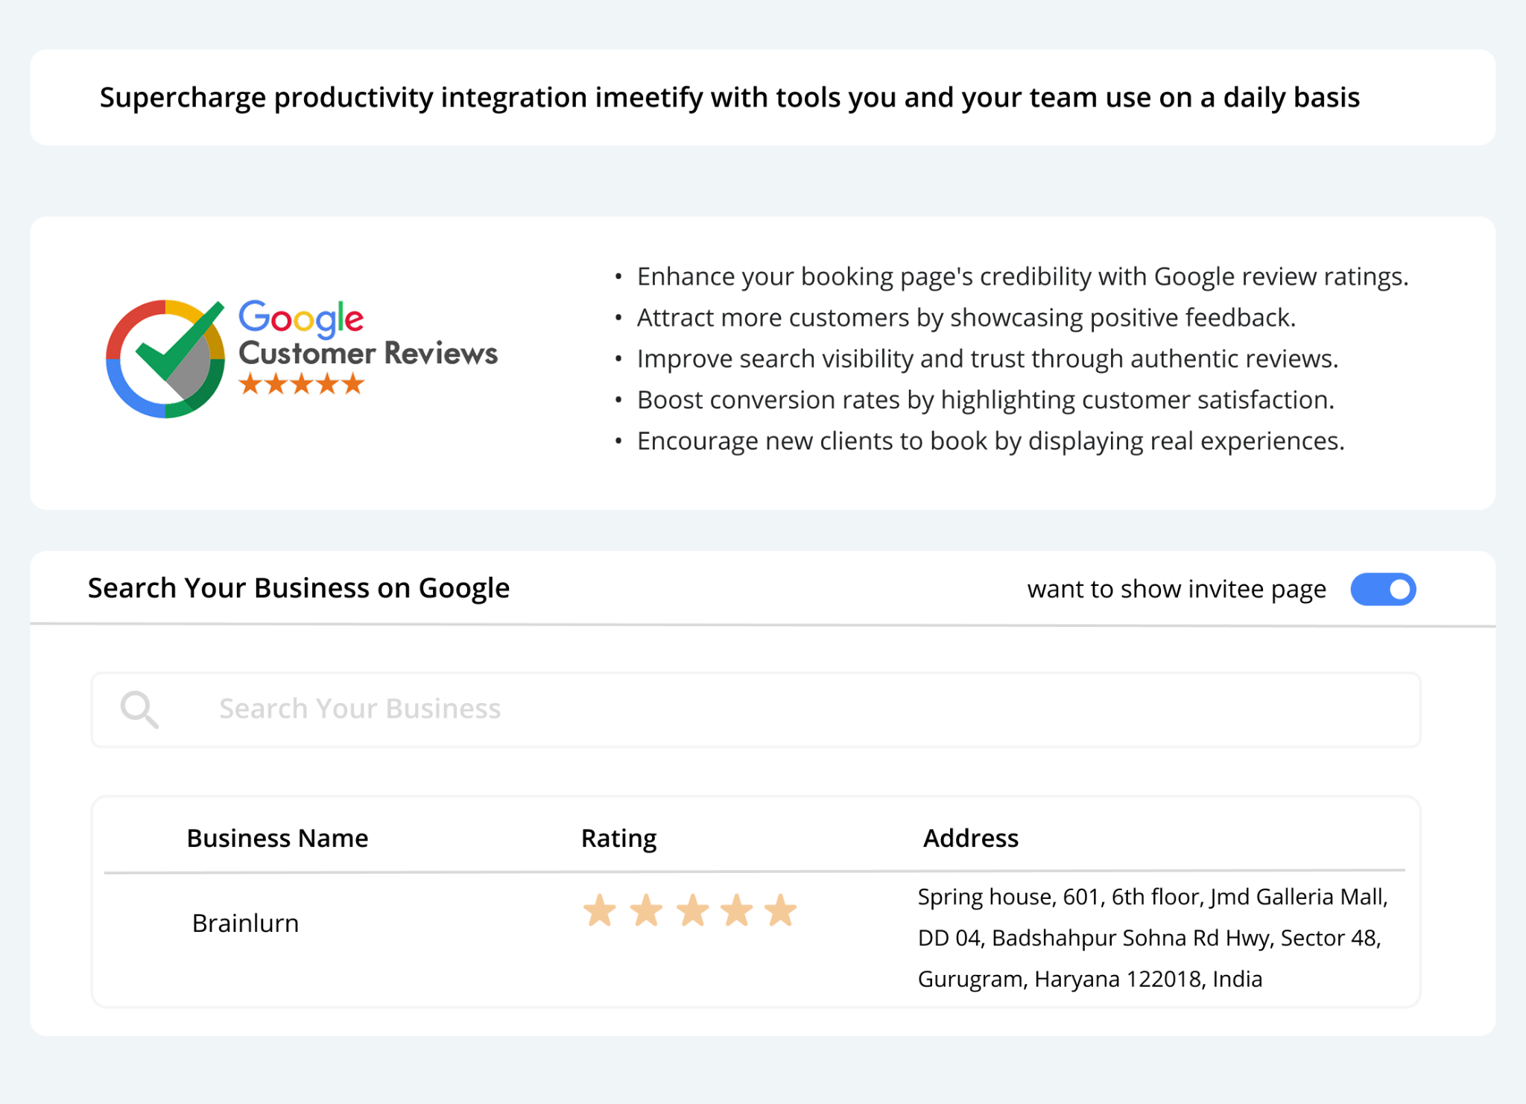
Task: Click the fourth star in Brainlurn's rating
Action: tap(737, 911)
